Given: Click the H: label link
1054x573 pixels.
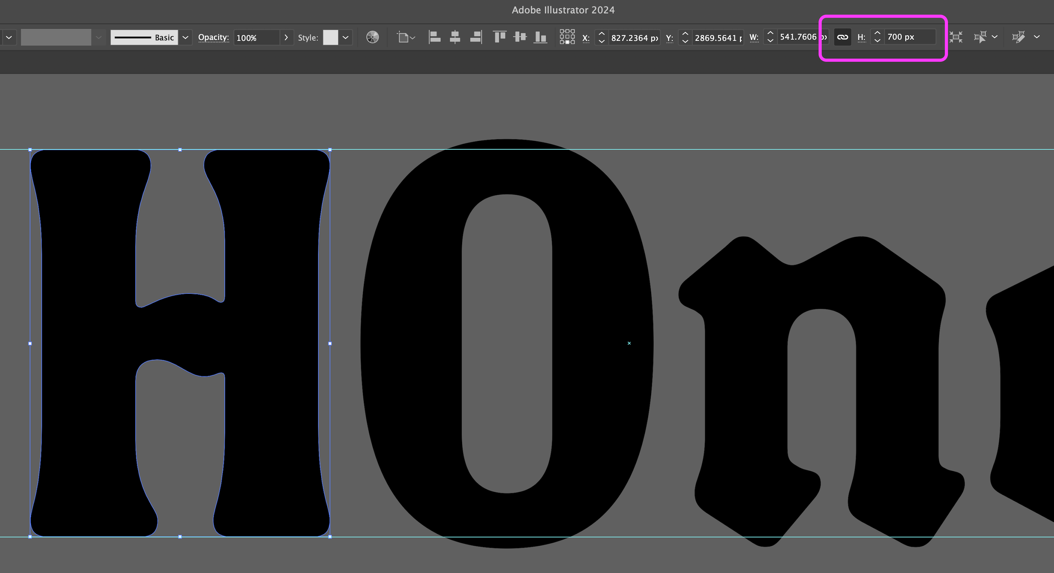Looking at the screenshot, I should pyautogui.click(x=861, y=37).
